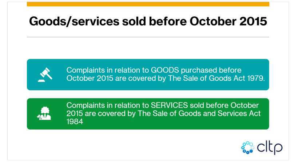Click the word 'Goods/services' in the heading
Screen dimensions: 291x162
(74, 21)
